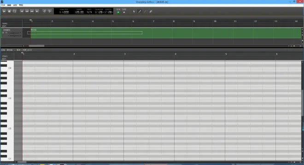Open the 编辑 (Edit) menu
304x165 pixels.
coord(9,5)
